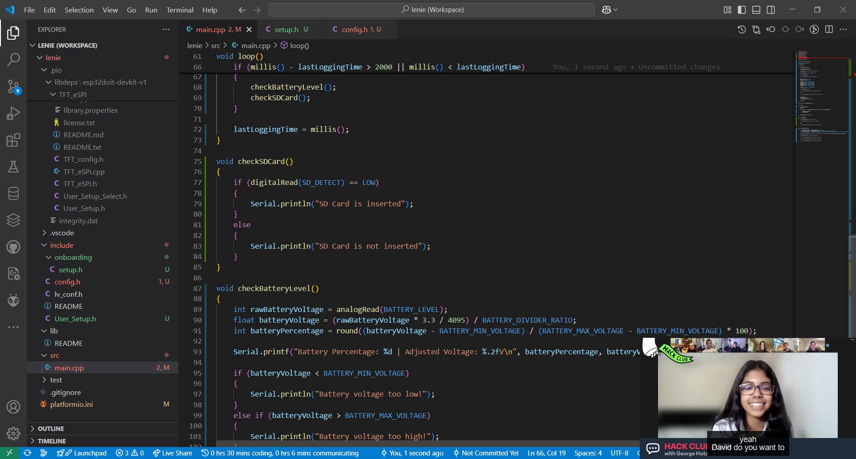
Task: Open Source Control view with 9 changes
Action: pyautogui.click(x=13, y=86)
